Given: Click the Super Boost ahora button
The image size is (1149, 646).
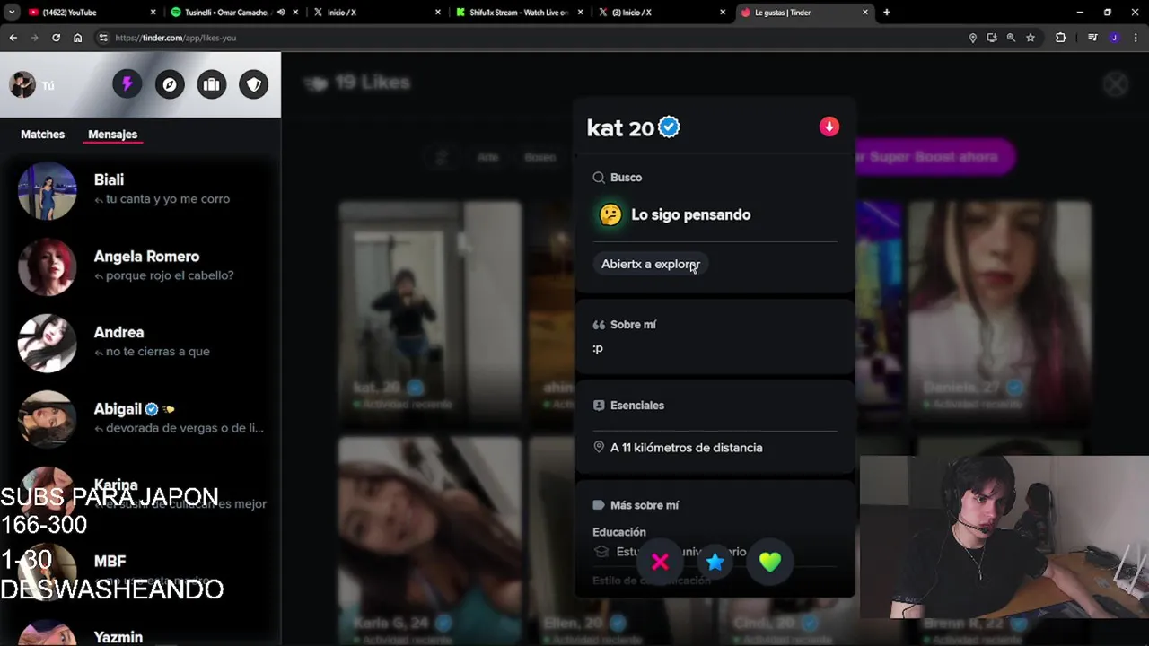Looking at the screenshot, I should click(x=934, y=157).
